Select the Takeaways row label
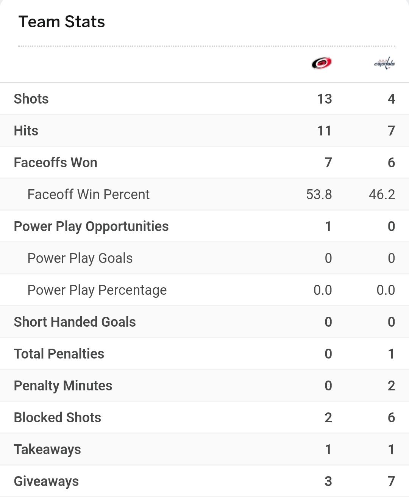This screenshot has width=409, height=497. [47, 450]
